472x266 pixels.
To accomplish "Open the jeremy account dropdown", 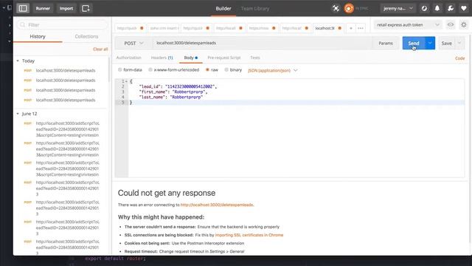I will pos(398,8).
